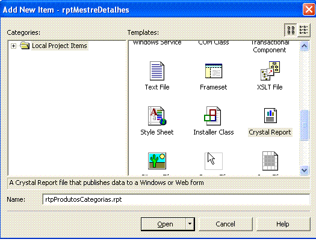This screenshot has width=316, height=242.
Task: Choose the cursor file template icon
Action: (214, 161)
